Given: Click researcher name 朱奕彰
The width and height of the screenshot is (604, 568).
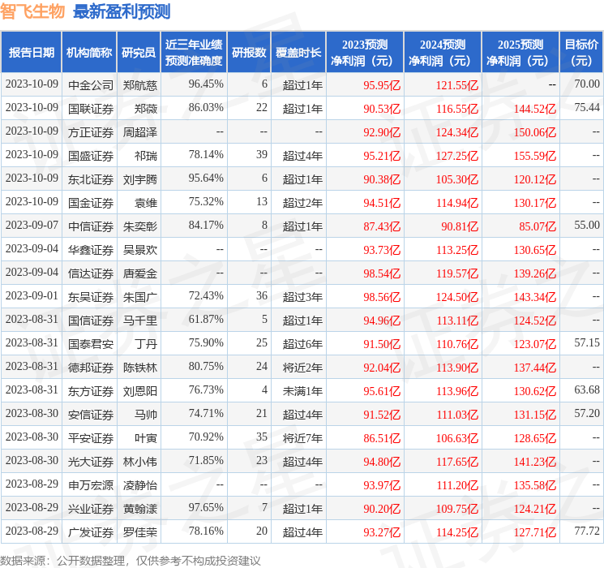Looking at the screenshot, I should [x=140, y=226].
